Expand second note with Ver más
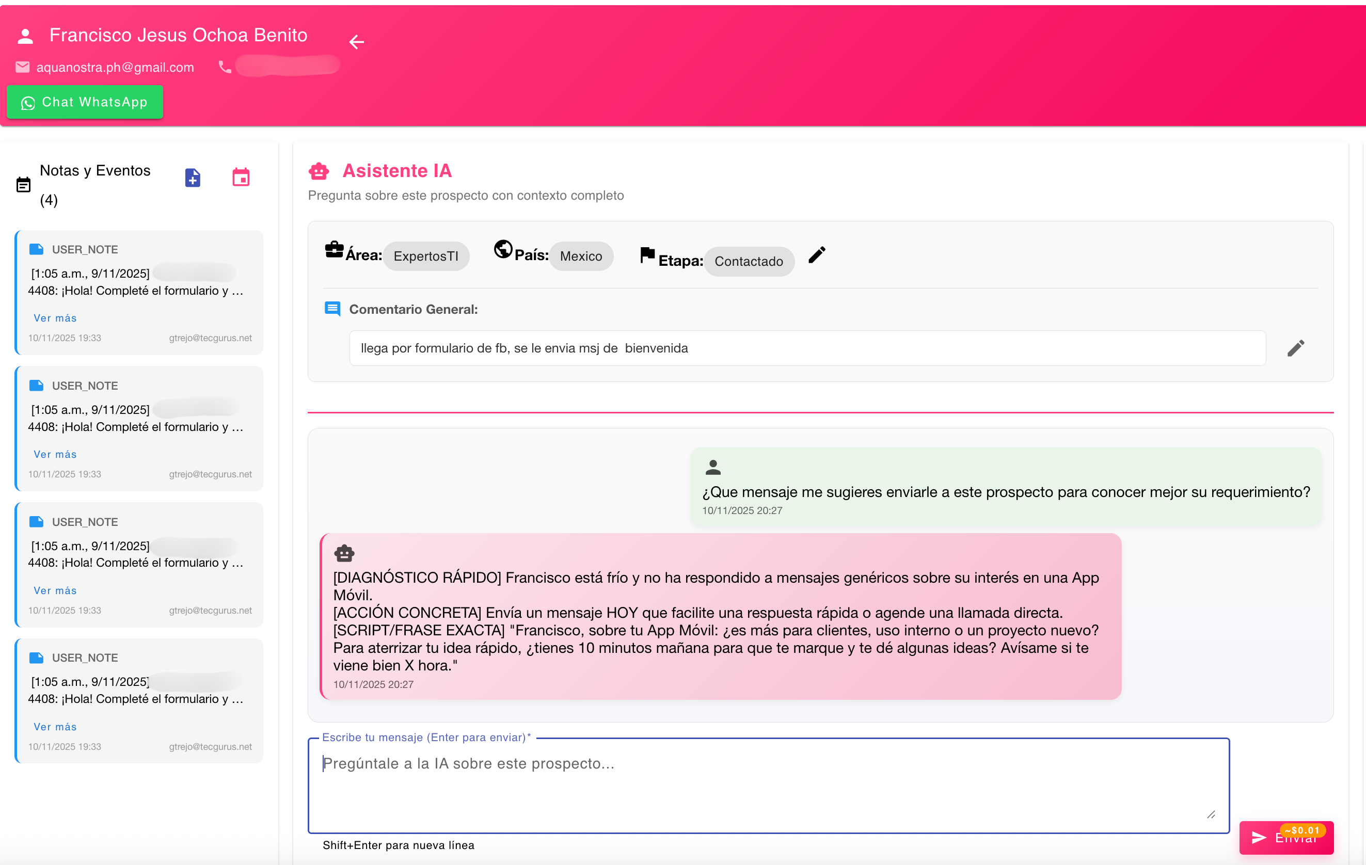 (55, 454)
